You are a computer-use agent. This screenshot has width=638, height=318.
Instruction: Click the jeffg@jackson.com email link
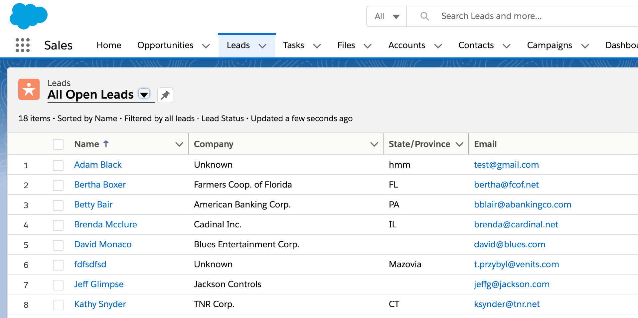point(512,284)
